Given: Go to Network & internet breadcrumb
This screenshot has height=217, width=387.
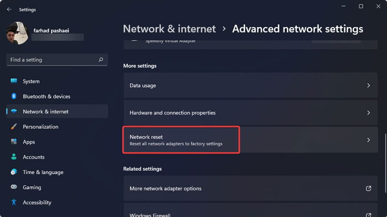Looking at the screenshot, I should pos(169,29).
